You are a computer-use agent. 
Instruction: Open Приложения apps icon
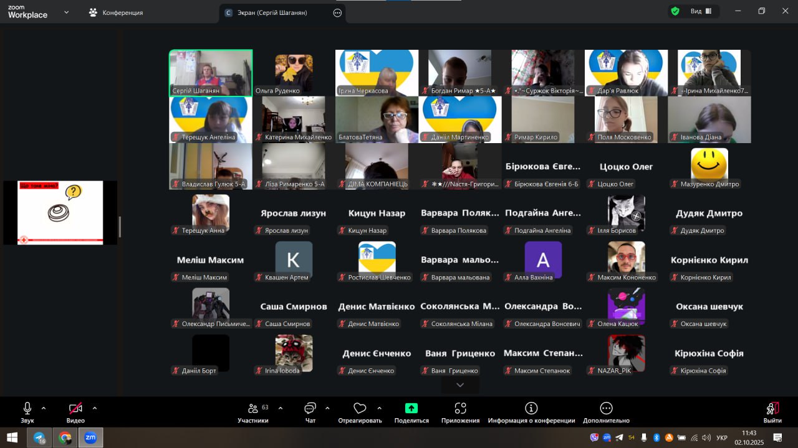pos(460,409)
